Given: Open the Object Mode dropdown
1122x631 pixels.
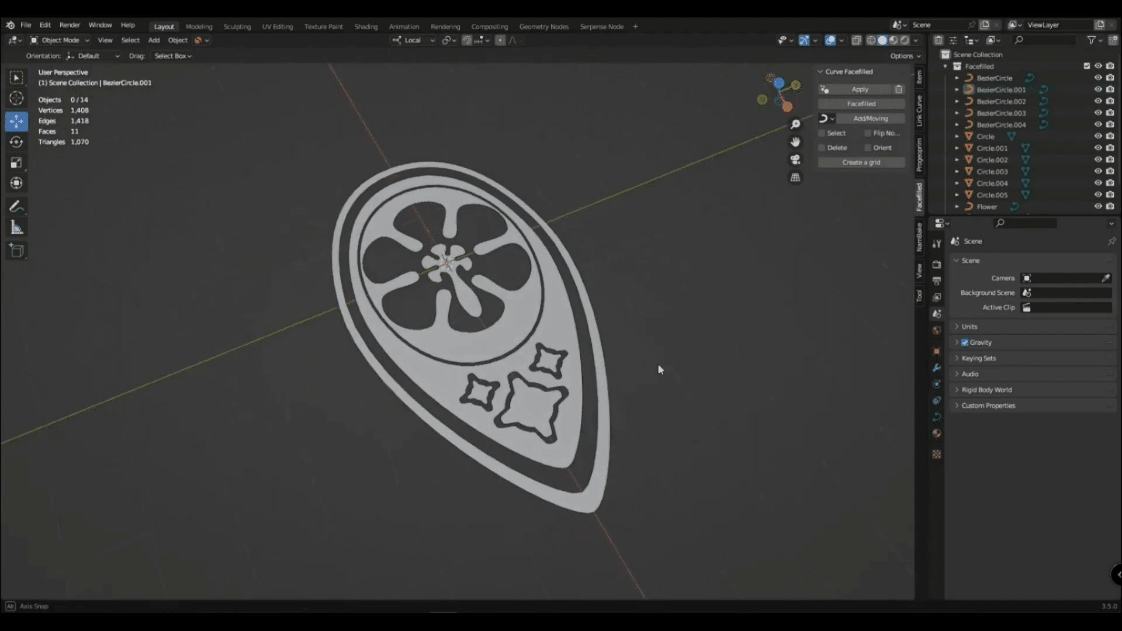Looking at the screenshot, I should pos(60,40).
